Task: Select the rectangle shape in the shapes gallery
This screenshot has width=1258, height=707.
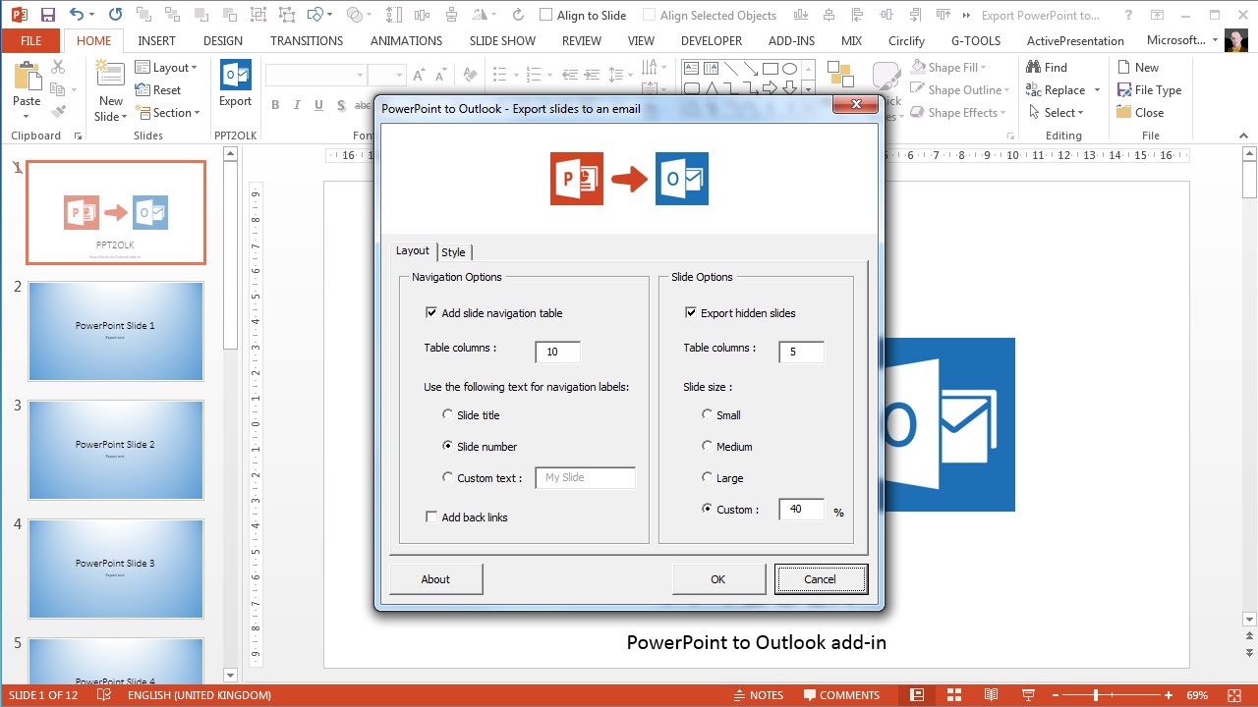Action: (770, 69)
